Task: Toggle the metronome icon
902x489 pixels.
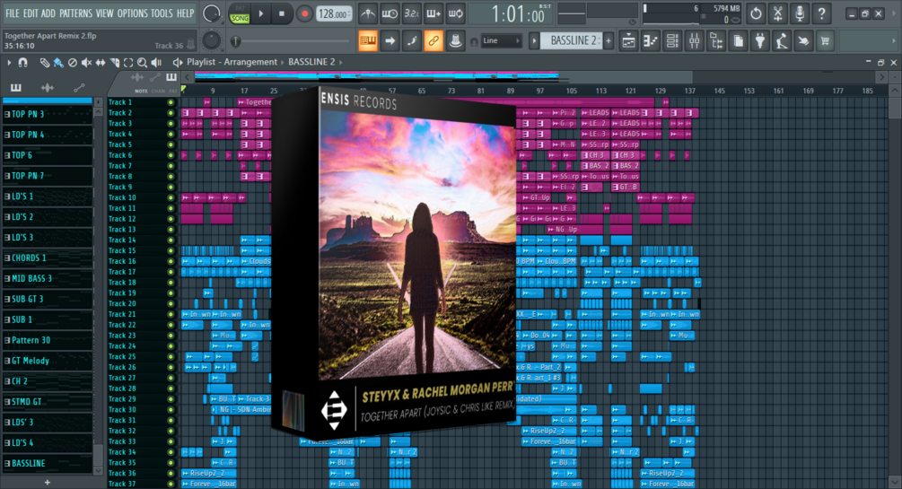Action: tap(368, 13)
